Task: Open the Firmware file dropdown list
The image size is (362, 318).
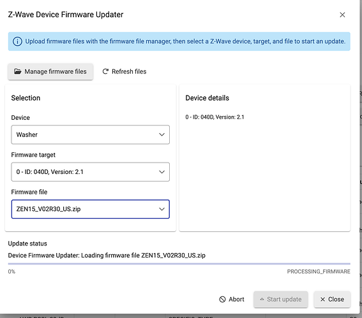Action: point(90,209)
